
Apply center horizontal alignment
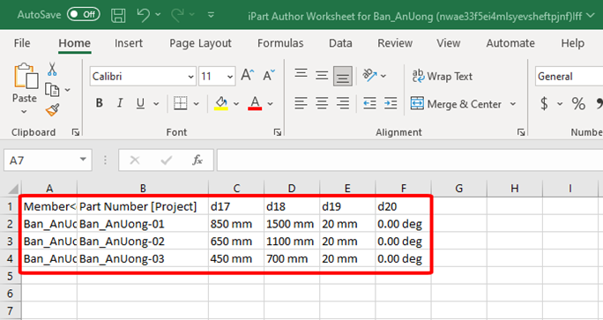click(x=322, y=103)
